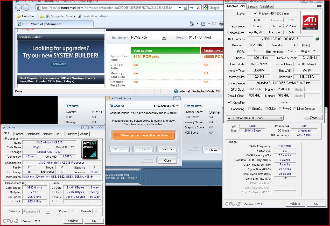Click the GPU-Z Close button
The width and height of the screenshot is (330, 226).
(313, 117)
